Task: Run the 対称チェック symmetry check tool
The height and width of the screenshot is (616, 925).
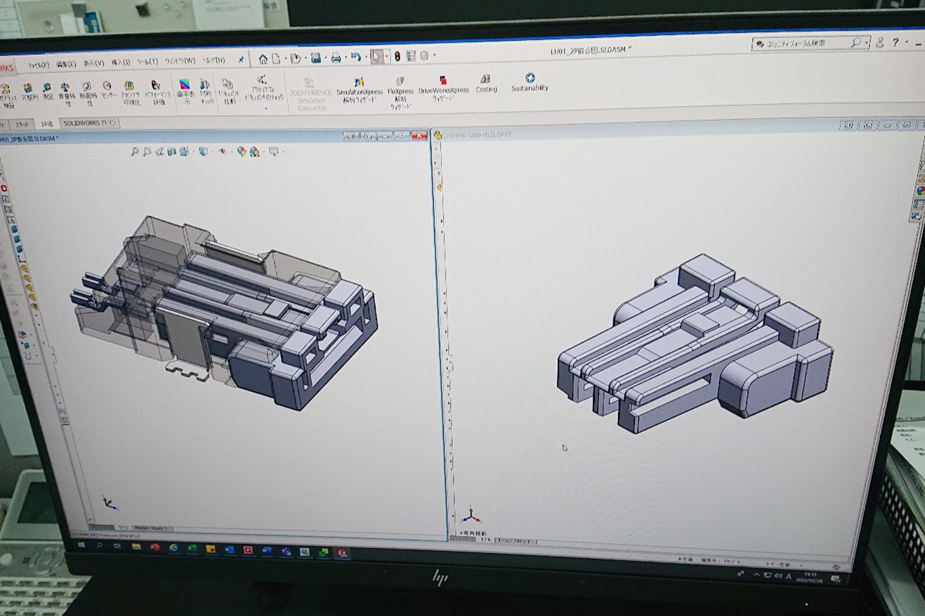Action: click(x=206, y=92)
